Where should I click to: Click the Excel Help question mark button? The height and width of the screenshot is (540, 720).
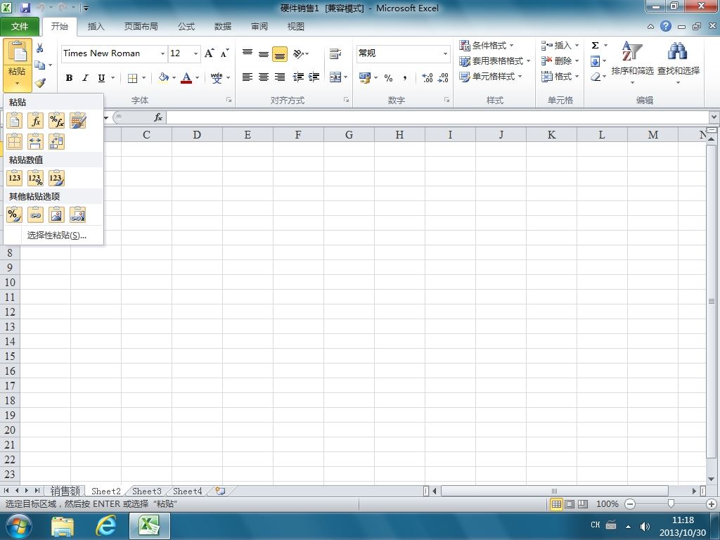tap(666, 26)
